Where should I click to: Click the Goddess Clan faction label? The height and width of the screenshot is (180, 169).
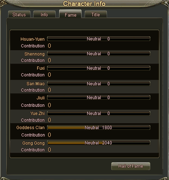tap(30, 128)
